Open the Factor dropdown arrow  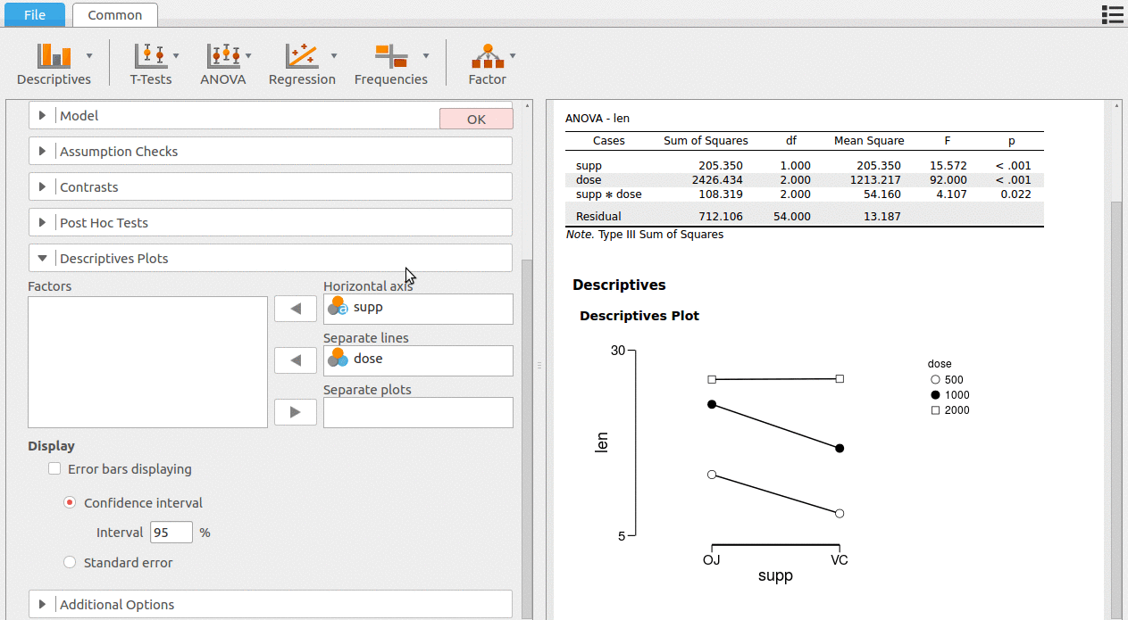513,55
